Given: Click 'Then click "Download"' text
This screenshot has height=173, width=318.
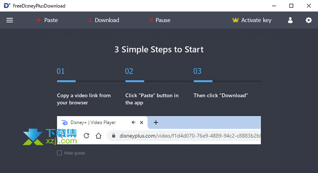Looking at the screenshot, I should [x=221, y=96].
